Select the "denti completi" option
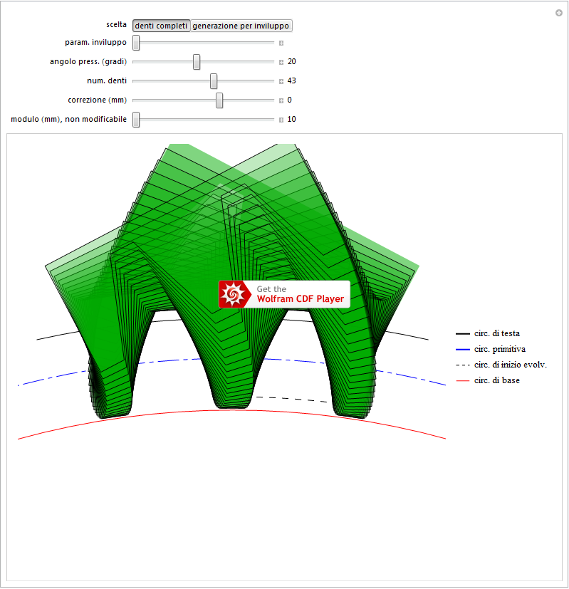Screen dimensions: 569x589 click(x=161, y=26)
